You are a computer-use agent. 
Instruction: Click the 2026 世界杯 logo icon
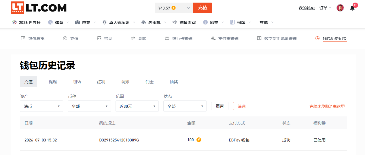pyautogui.click(x=14, y=22)
